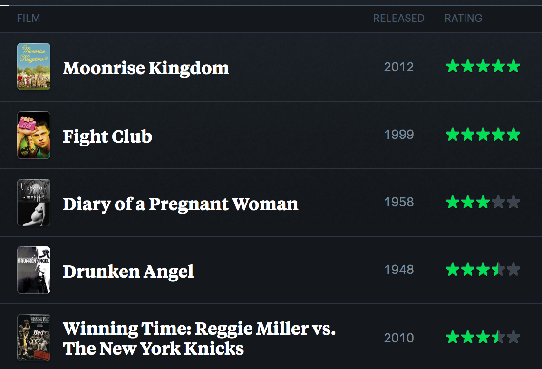Click the star rating for Drunken Angel
This screenshot has height=369, width=542.
point(483,270)
